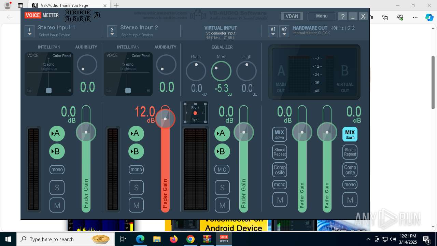Image resolution: width=437 pixels, height=246 pixels.
Task: Click the system volume tray icon
Action: (393, 239)
